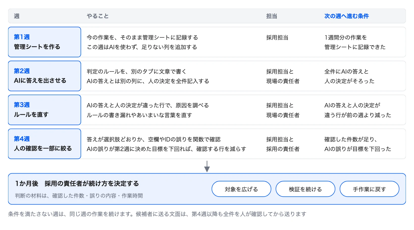Click ルールの書き漏れやあいまいな言葉を直す text
Viewport: 414px width, 230px height.
pos(139,115)
